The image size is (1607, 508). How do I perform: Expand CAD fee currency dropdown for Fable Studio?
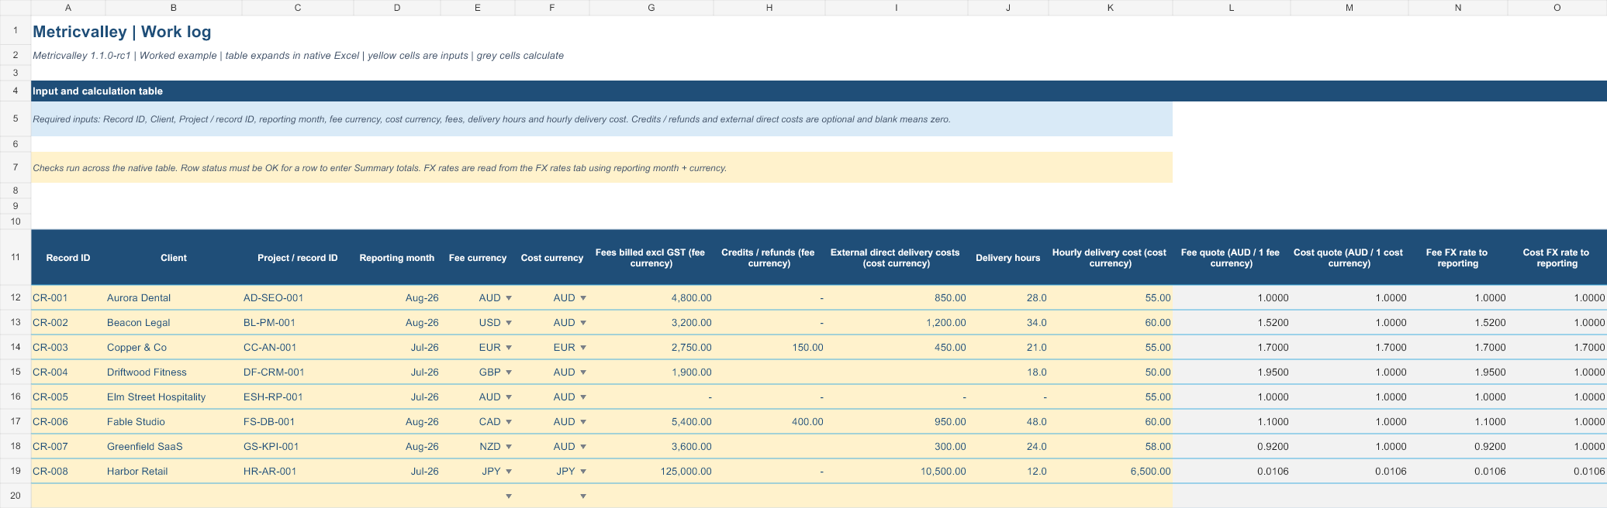[509, 422]
